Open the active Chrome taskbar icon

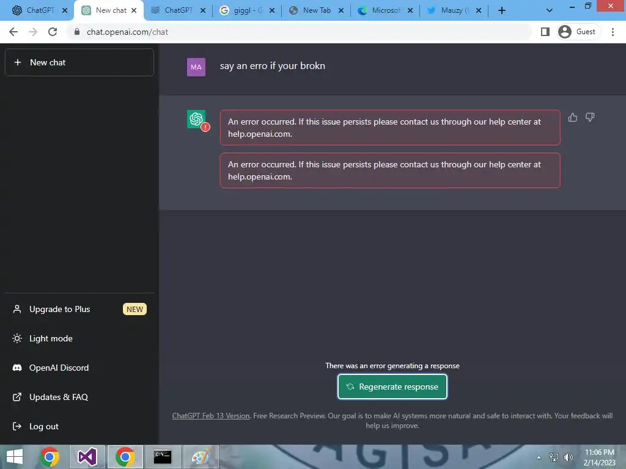(125, 457)
